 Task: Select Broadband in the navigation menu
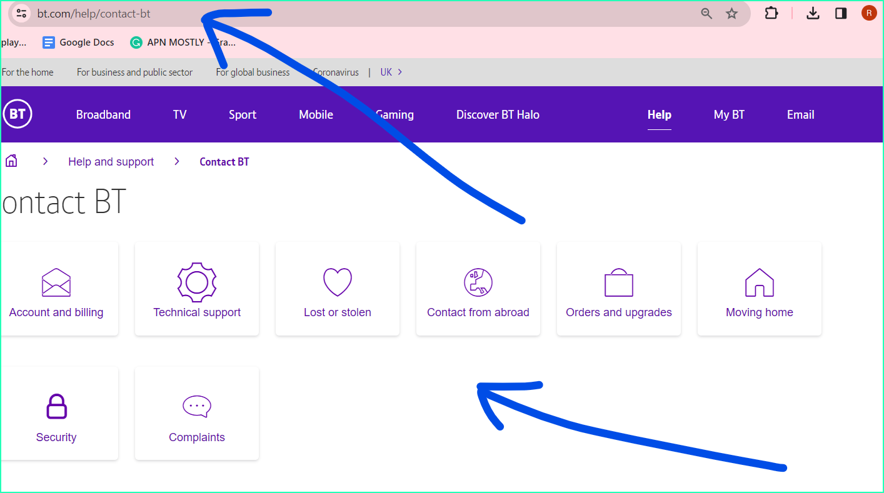(x=103, y=114)
